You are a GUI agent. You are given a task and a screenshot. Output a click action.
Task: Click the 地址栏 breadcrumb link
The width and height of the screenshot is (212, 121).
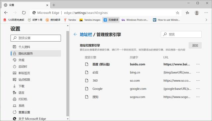(x=86, y=34)
